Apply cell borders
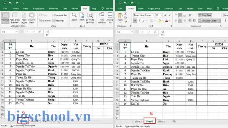228x128 pixels. pyautogui.click(x=152, y=21)
